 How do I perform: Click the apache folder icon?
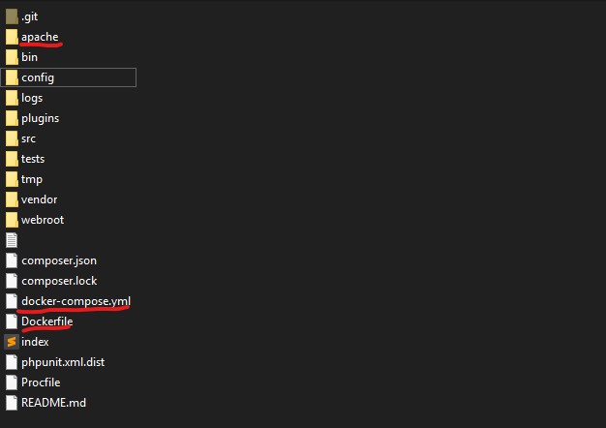click(12, 37)
